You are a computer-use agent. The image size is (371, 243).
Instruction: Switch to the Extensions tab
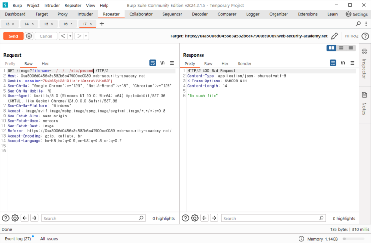308,14
